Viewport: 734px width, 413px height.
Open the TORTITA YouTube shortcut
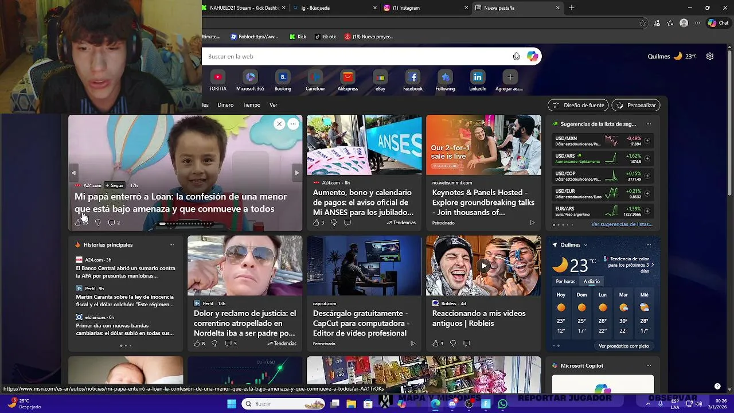(217, 77)
